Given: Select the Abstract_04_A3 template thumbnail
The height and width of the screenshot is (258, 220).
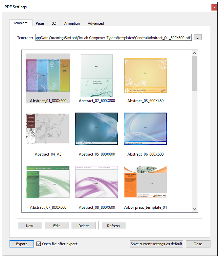Looking at the screenshot, I should tap(48, 129).
